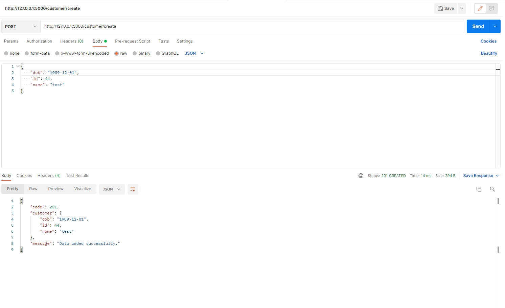Select the none body option
The height and width of the screenshot is (308, 505).
click(x=12, y=53)
